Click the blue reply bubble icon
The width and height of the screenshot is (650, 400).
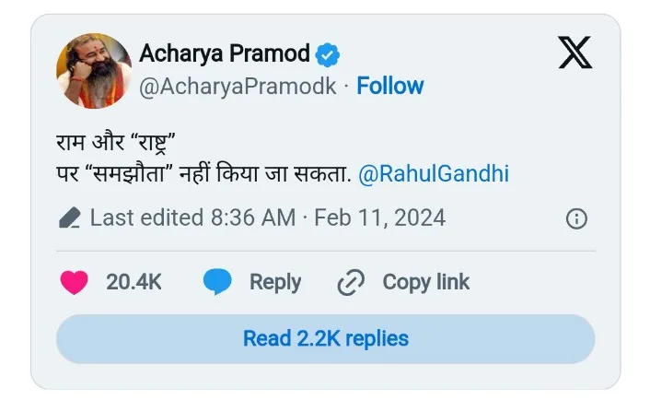[217, 282]
